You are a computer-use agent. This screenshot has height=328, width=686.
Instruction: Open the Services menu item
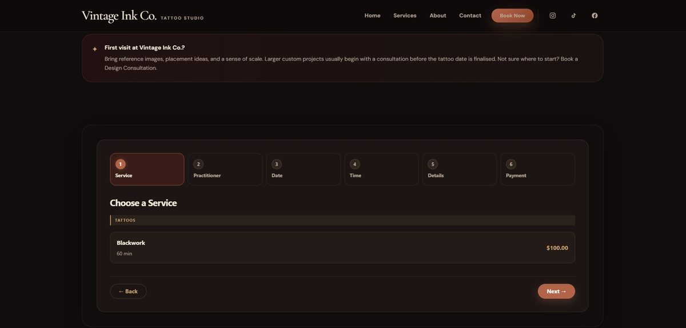pyautogui.click(x=405, y=15)
